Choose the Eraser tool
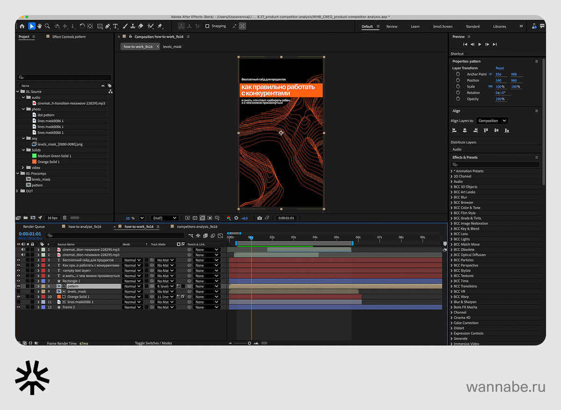Screen dimensions: 561x410 click(141, 26)
